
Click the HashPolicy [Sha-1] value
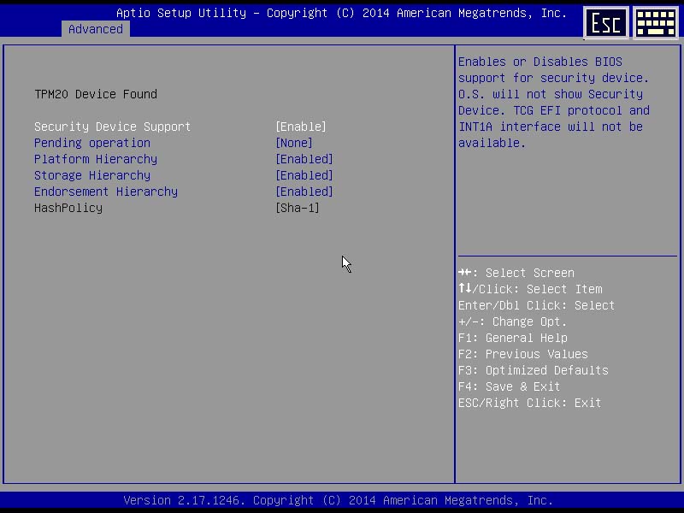point(297,208)
